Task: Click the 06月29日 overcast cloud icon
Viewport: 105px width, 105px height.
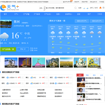Action: 92,33
